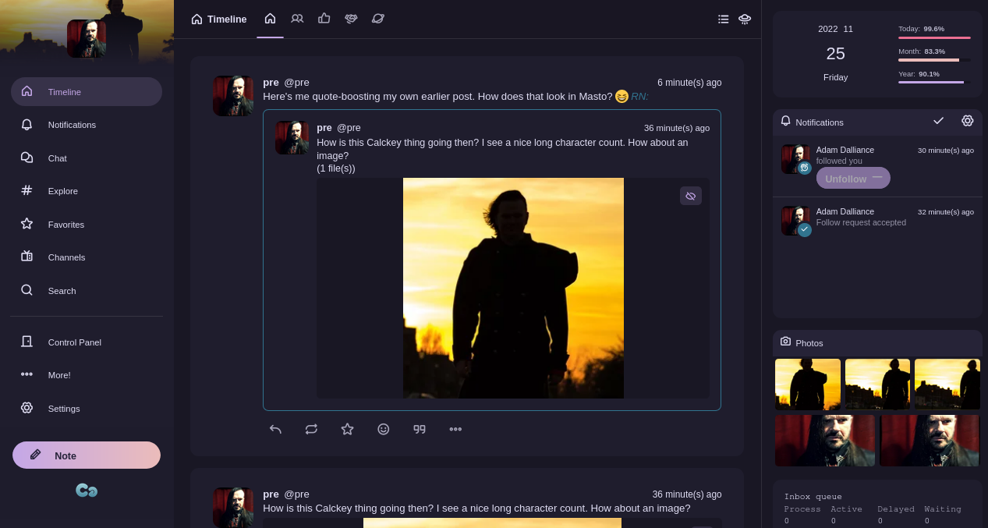Go to Notifications in the sidebar
Image resolution: width=988 pixels, height=528 pixels.
click(x=72, y=125)
